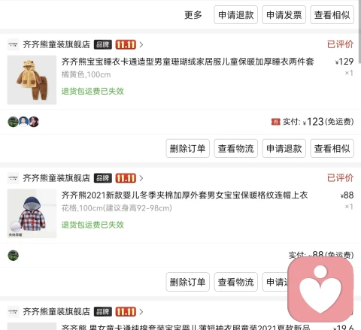Open the yellow bear pajama product thumbnail

[x=32, y=80]
